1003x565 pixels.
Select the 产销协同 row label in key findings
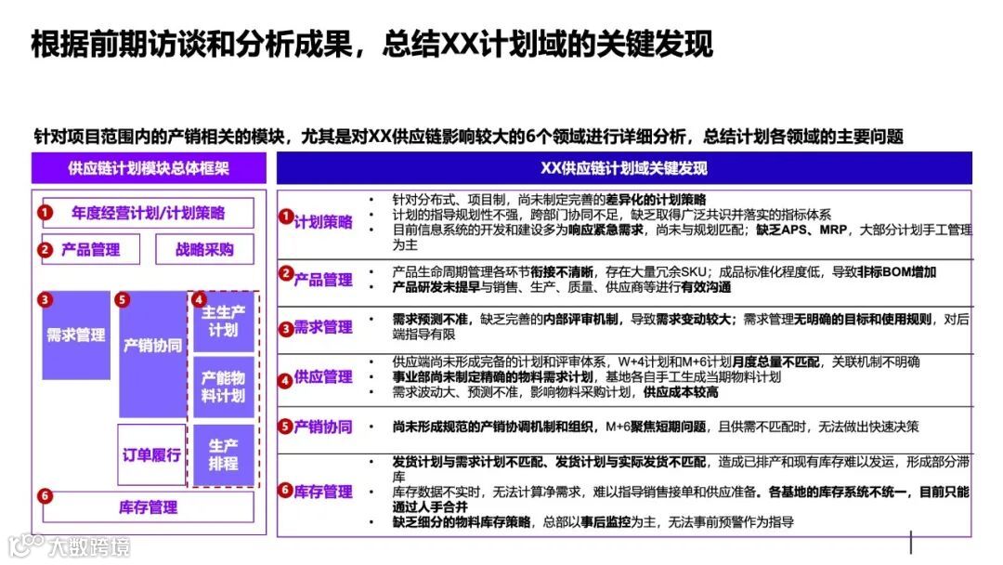click(323, 427)
